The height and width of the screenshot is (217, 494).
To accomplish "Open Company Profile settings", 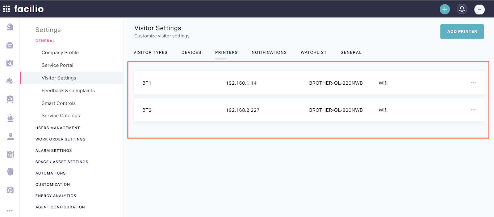I will tap(60, 53).
